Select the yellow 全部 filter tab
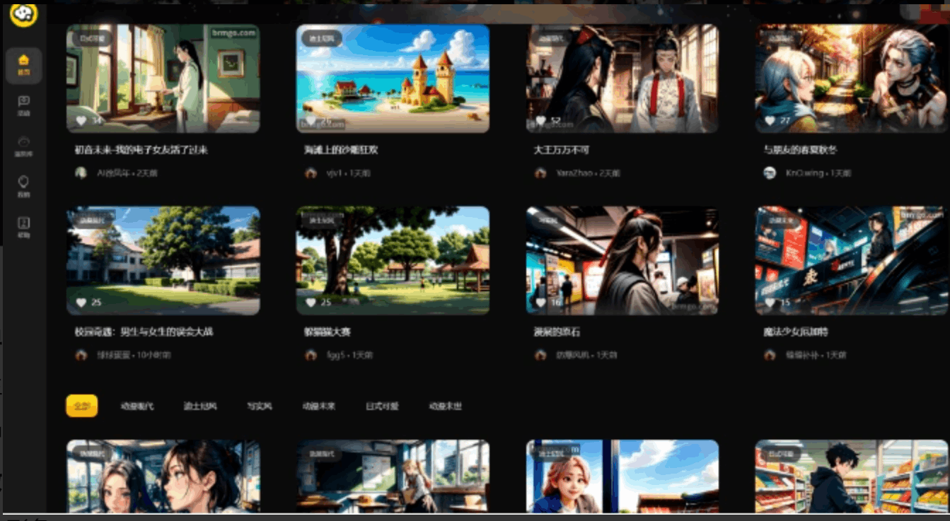The width and height of the screenshot is (950, 521). pos(82,406)
